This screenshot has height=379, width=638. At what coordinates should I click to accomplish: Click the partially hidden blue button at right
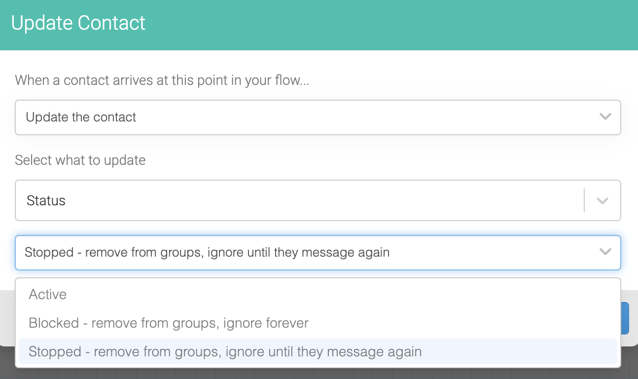pos(625,318)
